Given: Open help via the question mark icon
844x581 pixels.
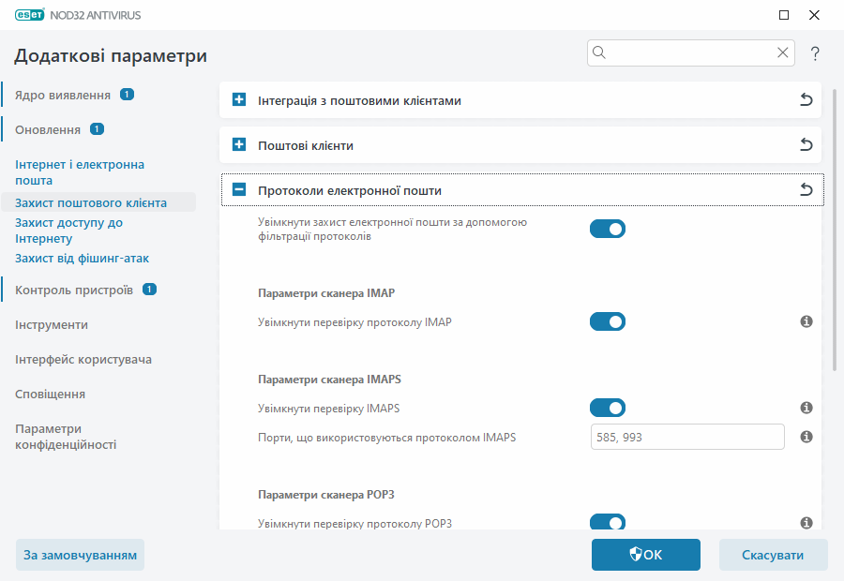Looking at the screenshot, I should [x=814, y=53].
